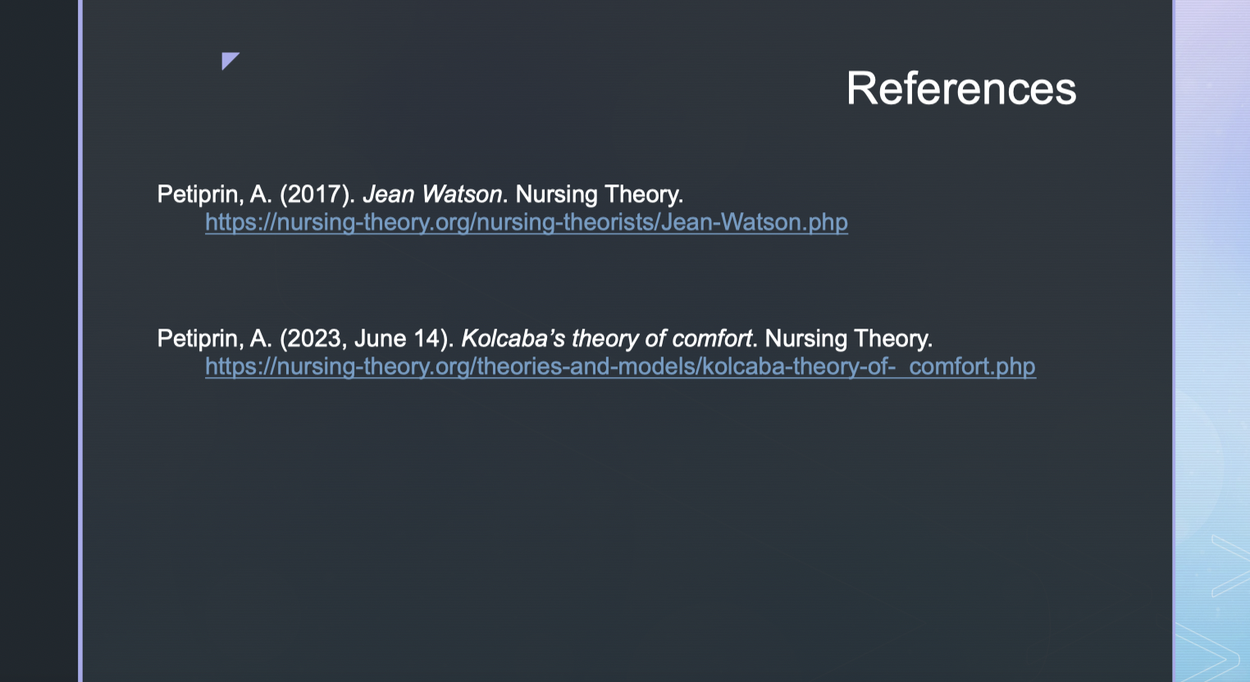
Task: Open the Jean-Watson.php nursing-theorists link
Action: click(x=527, y=222)
